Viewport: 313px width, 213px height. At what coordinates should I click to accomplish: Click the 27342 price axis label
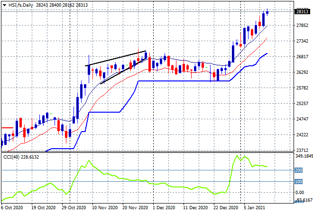point(302,41)
